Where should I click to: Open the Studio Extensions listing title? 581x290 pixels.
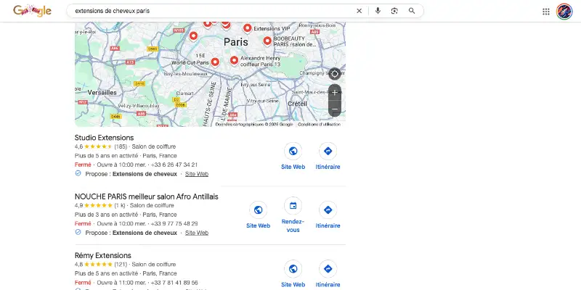tap(104, 138)
